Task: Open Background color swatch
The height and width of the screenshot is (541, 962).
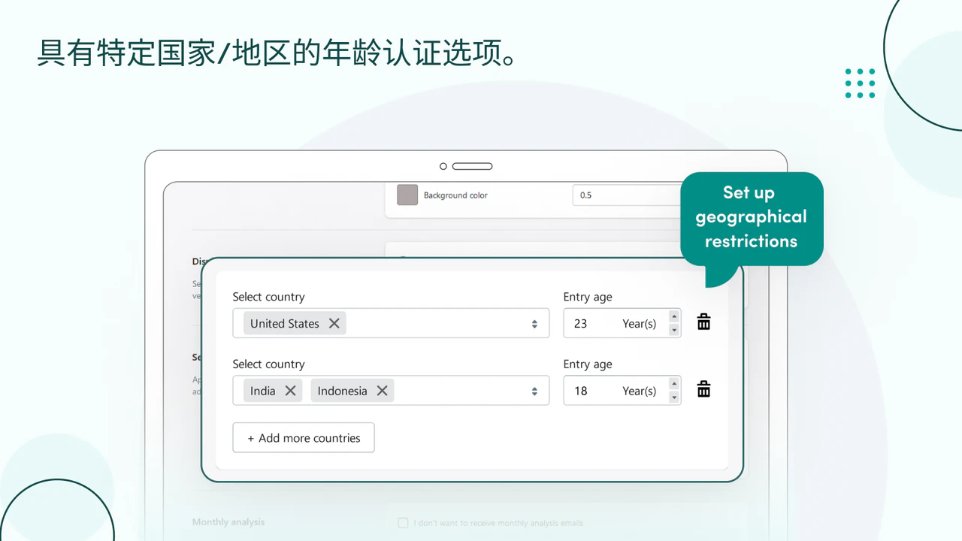Action: tap(407, 195)
